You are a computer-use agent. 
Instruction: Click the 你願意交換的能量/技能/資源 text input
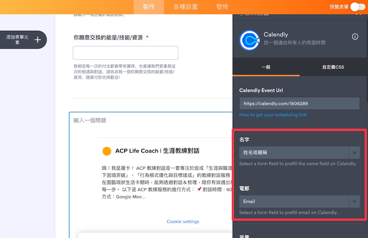125,53
